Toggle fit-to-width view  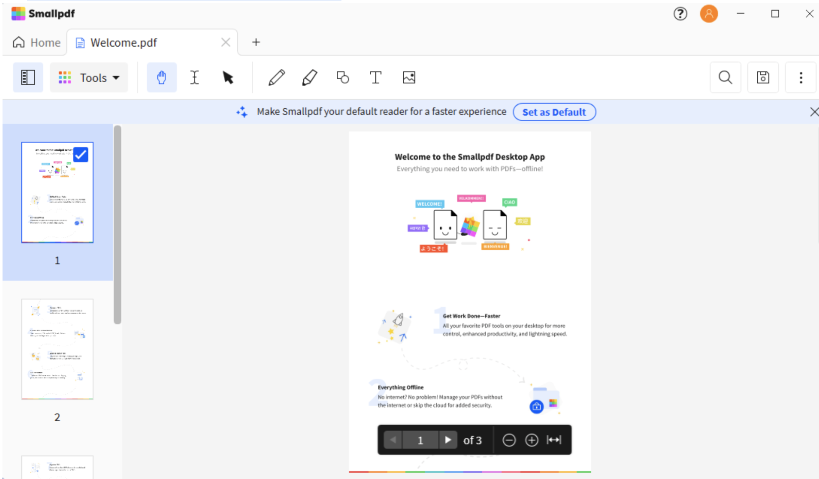tap(554, 440)
